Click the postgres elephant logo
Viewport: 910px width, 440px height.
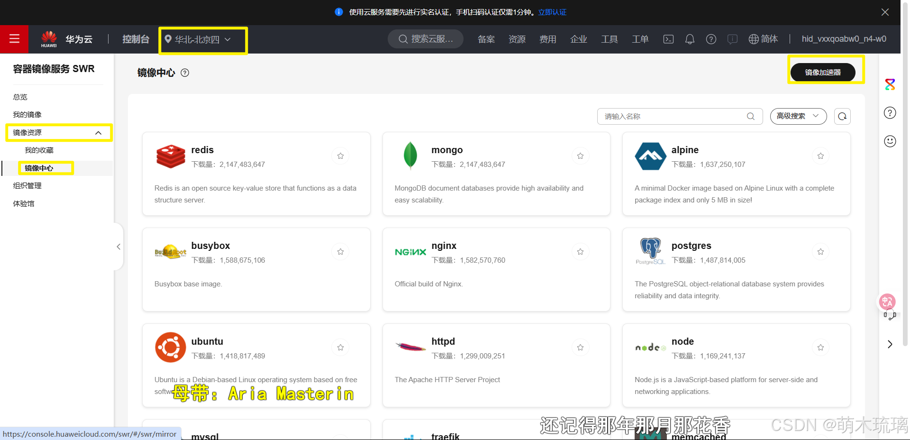(x=651, y=251)
